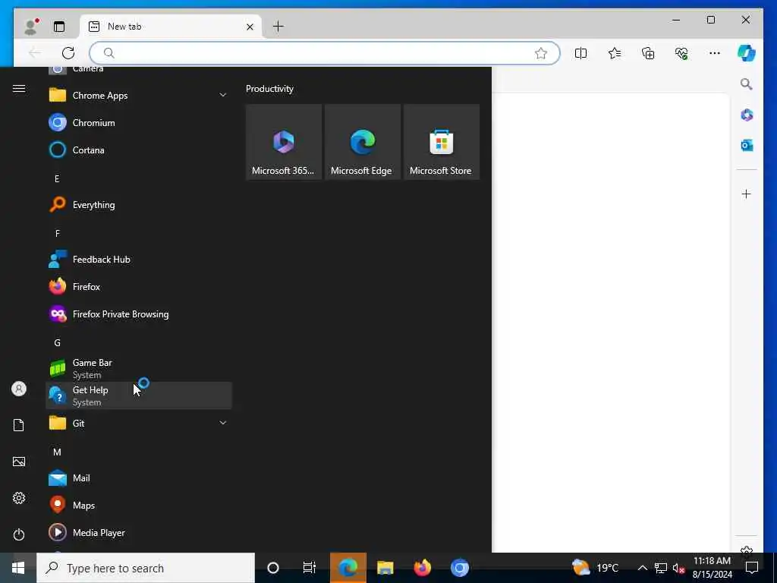
Task: Open the Edge Favorites list
Action: [x=615, y=53]
